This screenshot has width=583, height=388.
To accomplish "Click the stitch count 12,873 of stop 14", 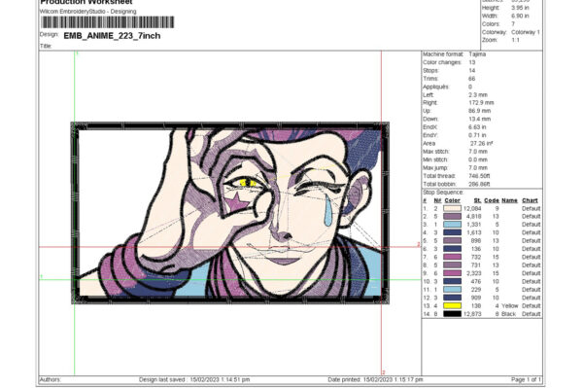I will pos(472,314).
